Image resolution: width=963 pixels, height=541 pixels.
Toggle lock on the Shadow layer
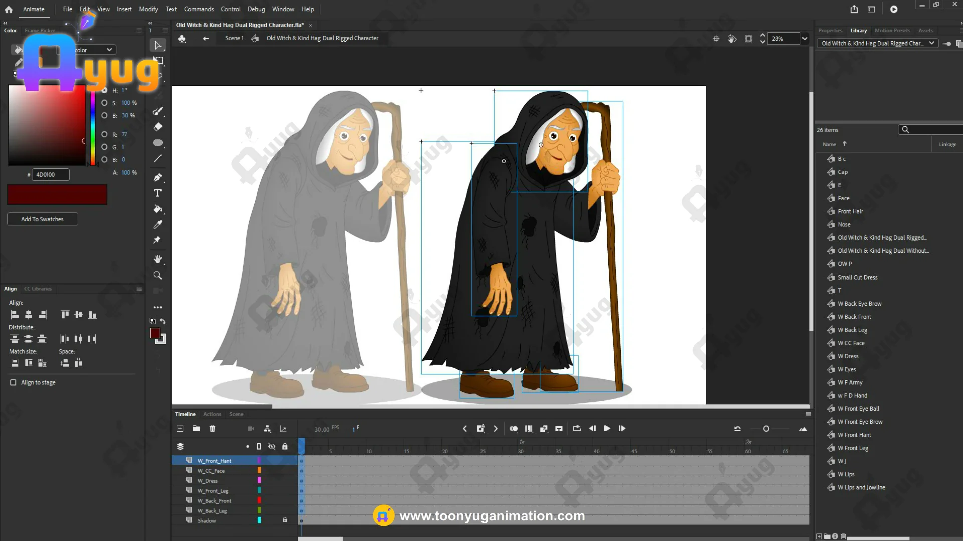point(285,520)
